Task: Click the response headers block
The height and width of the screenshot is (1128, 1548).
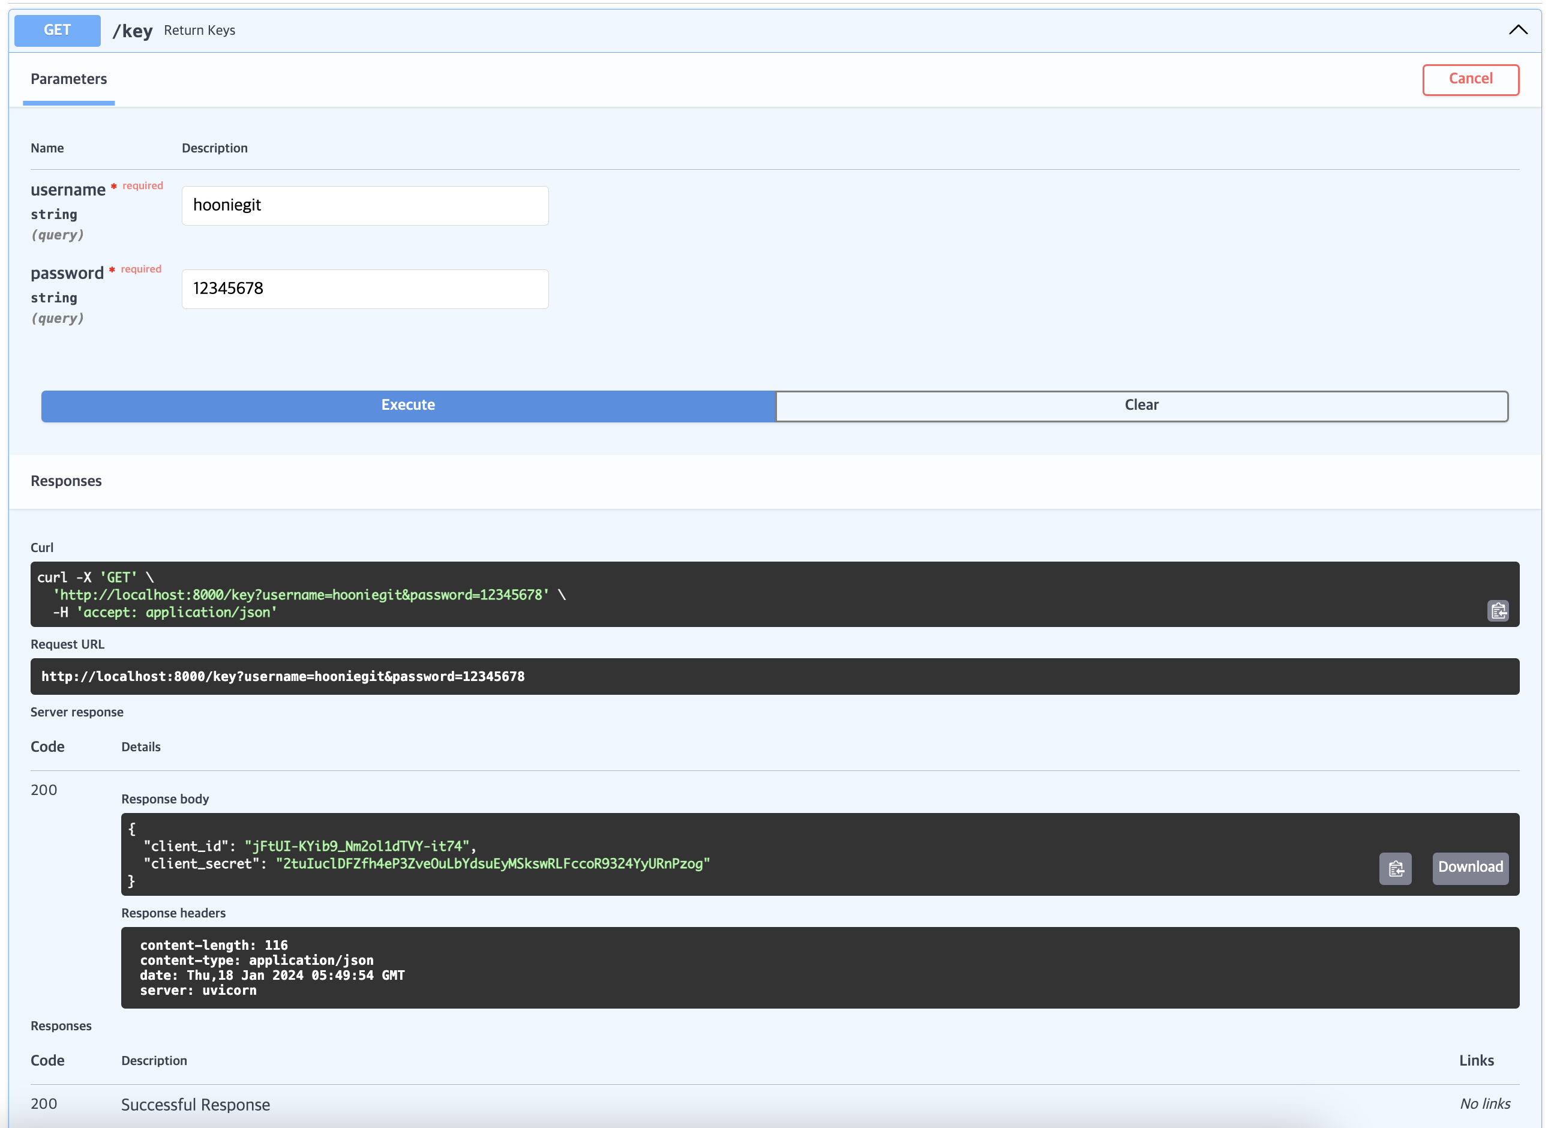Action: pos(820,967)
